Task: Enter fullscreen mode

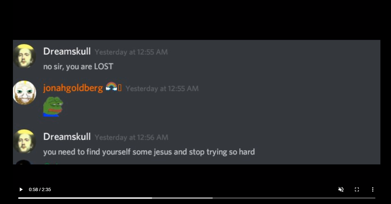Action: (357, 189)
